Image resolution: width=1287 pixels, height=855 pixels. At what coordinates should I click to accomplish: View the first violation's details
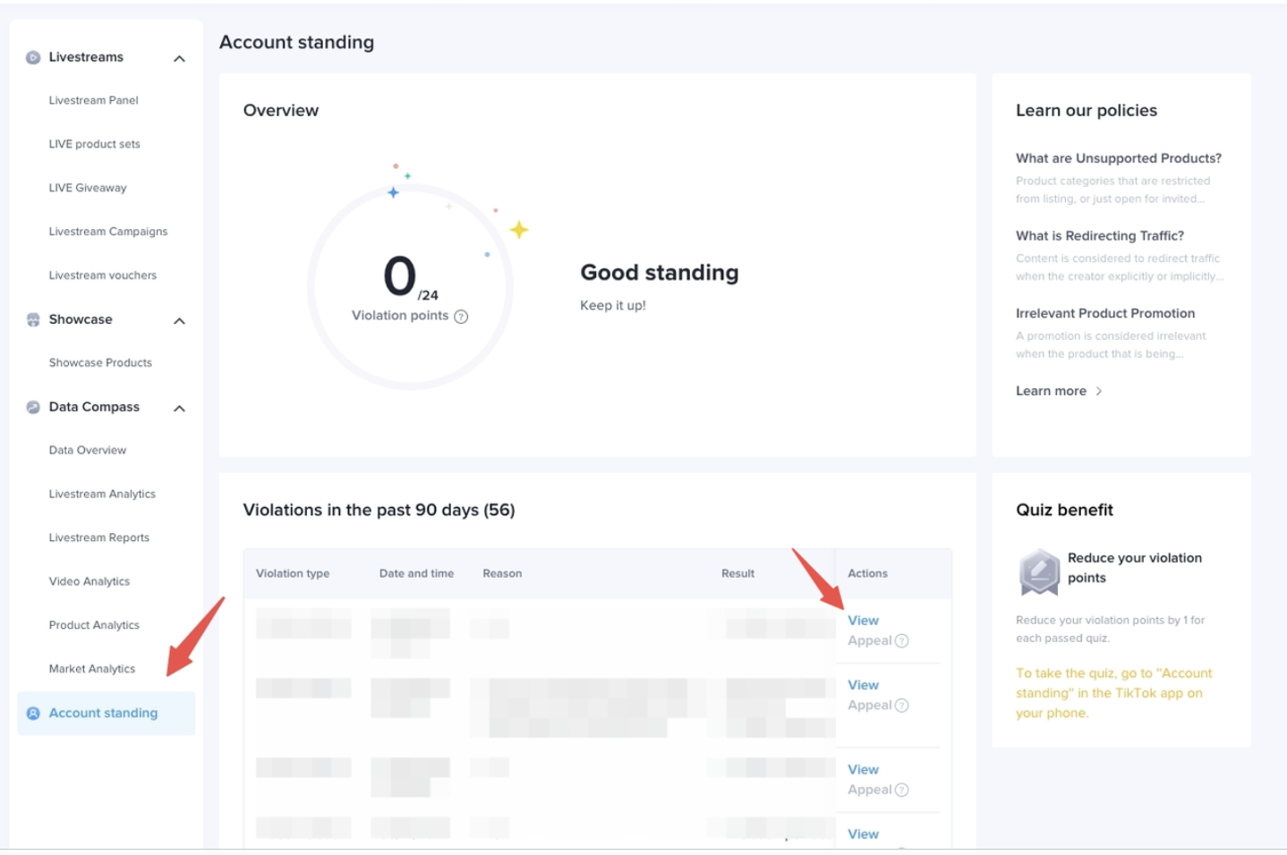(x=863, y=621)
